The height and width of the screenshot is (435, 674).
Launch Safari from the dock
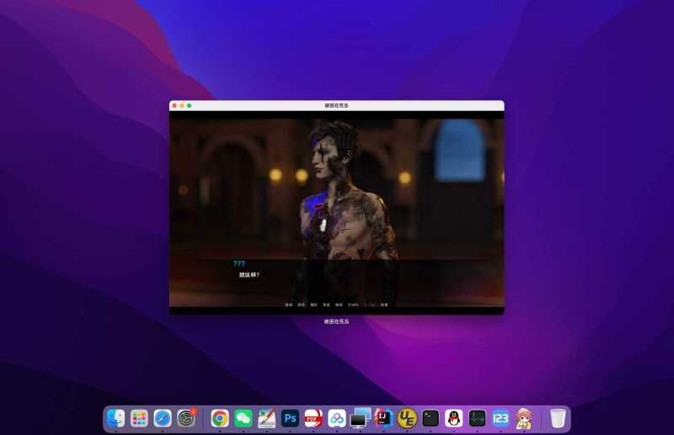click(163, 418)
